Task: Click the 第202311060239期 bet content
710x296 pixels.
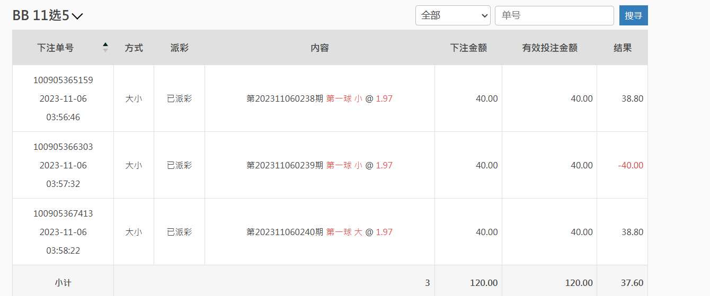Action: coord(319,165)
